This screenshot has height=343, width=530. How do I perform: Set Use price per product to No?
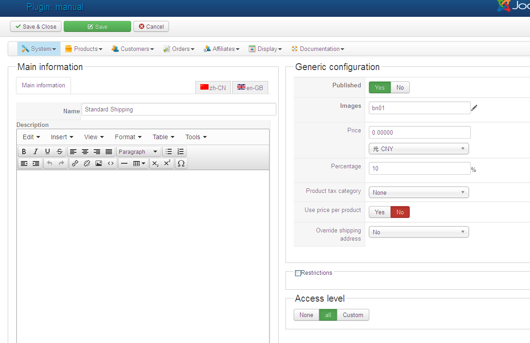pyautogui.click(x=400, y=212)
